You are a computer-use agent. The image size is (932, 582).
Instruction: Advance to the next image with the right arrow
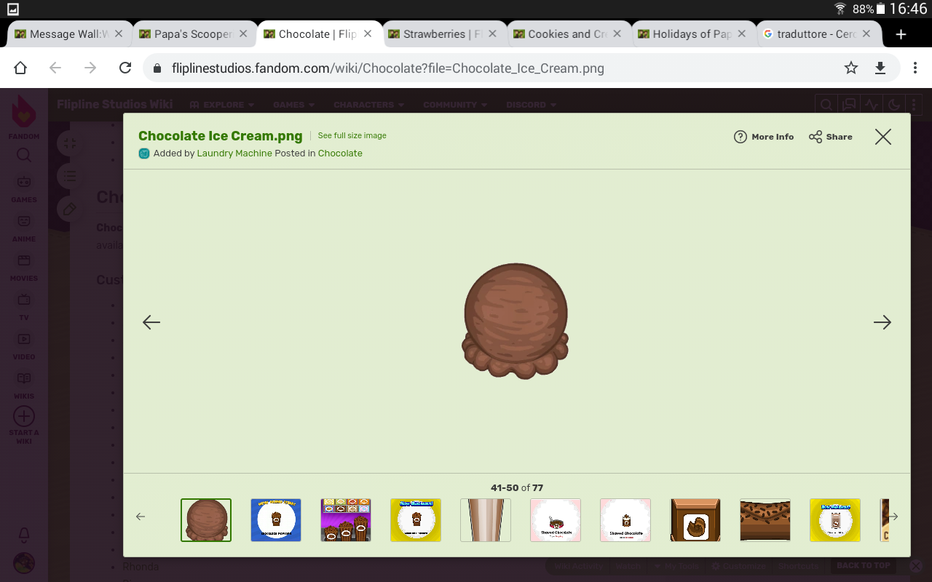[x=882, y=322]
